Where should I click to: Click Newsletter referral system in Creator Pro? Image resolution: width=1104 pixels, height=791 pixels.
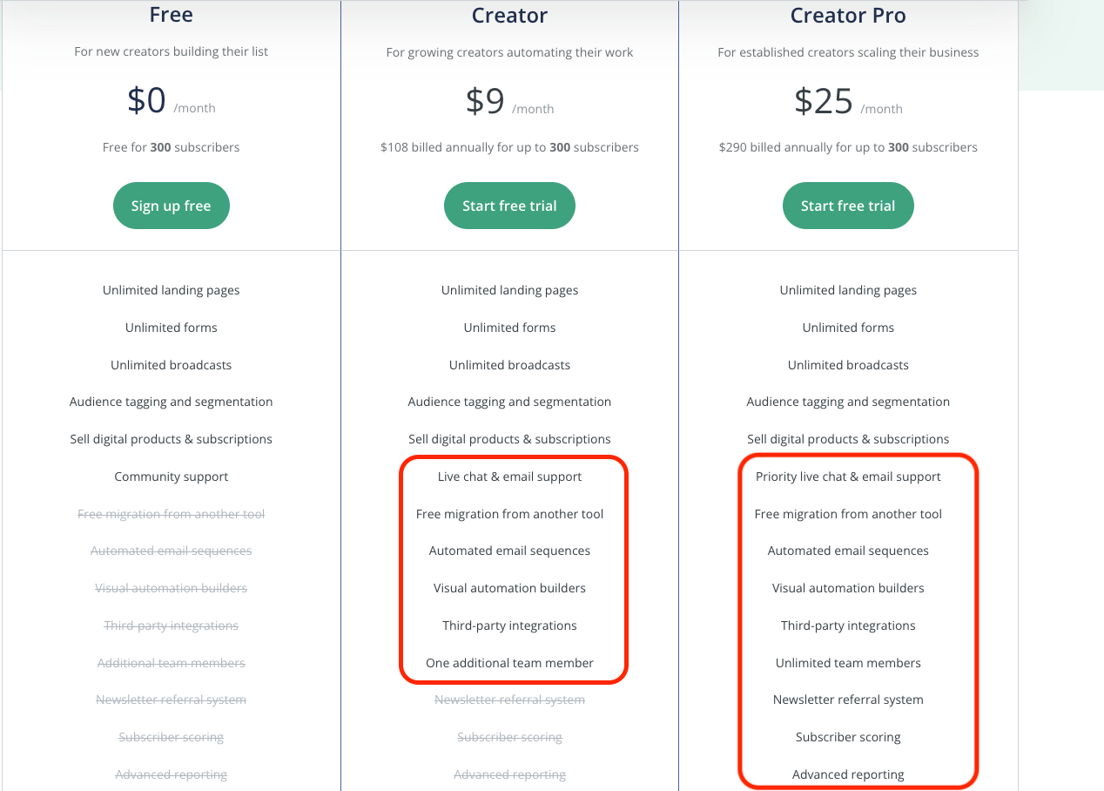click(848, 700)
